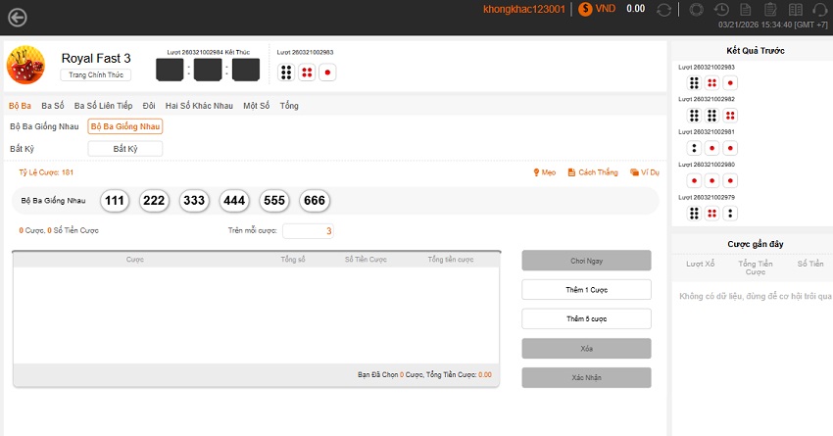
Task: Click the Xác Nhận confirm button
Action: (586, 377)
